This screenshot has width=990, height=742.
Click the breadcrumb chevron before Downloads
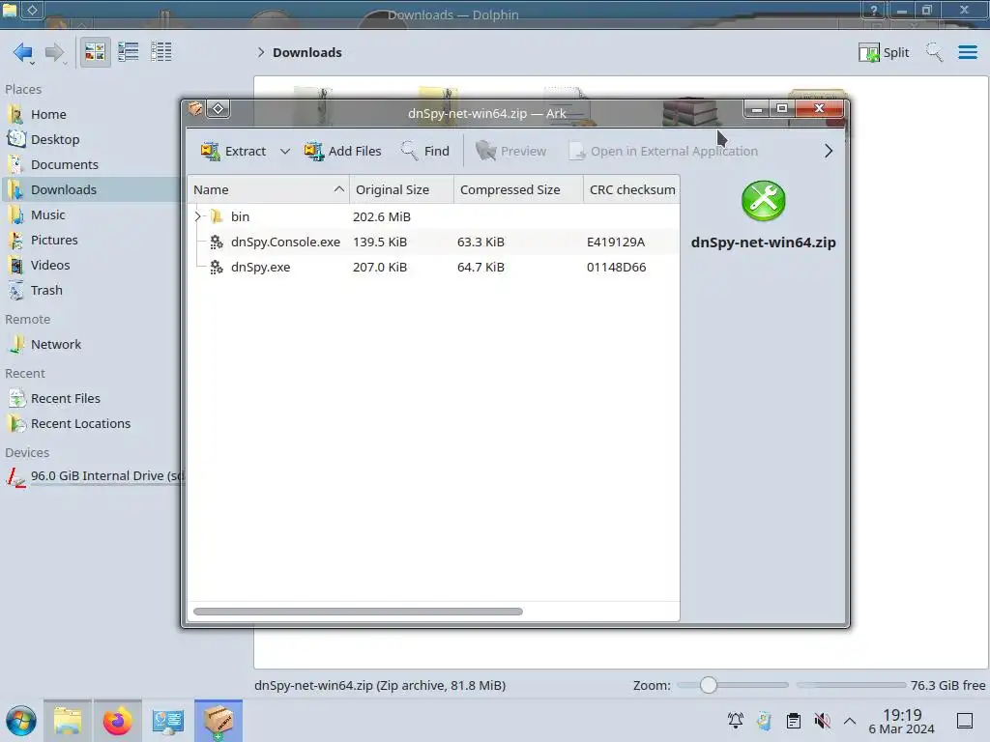(x=261, y=52)
